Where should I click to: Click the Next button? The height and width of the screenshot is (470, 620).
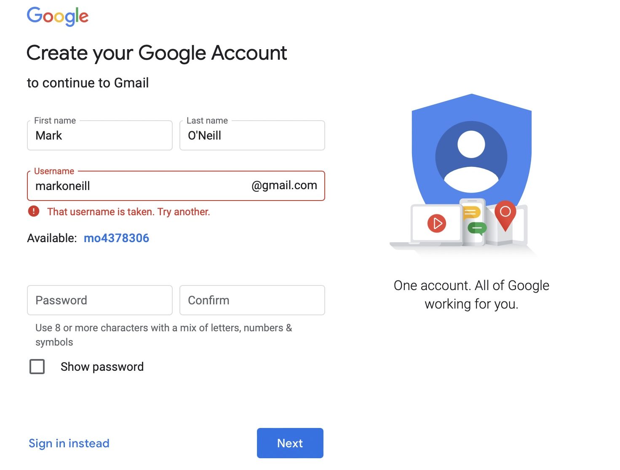tap(290, 443)
